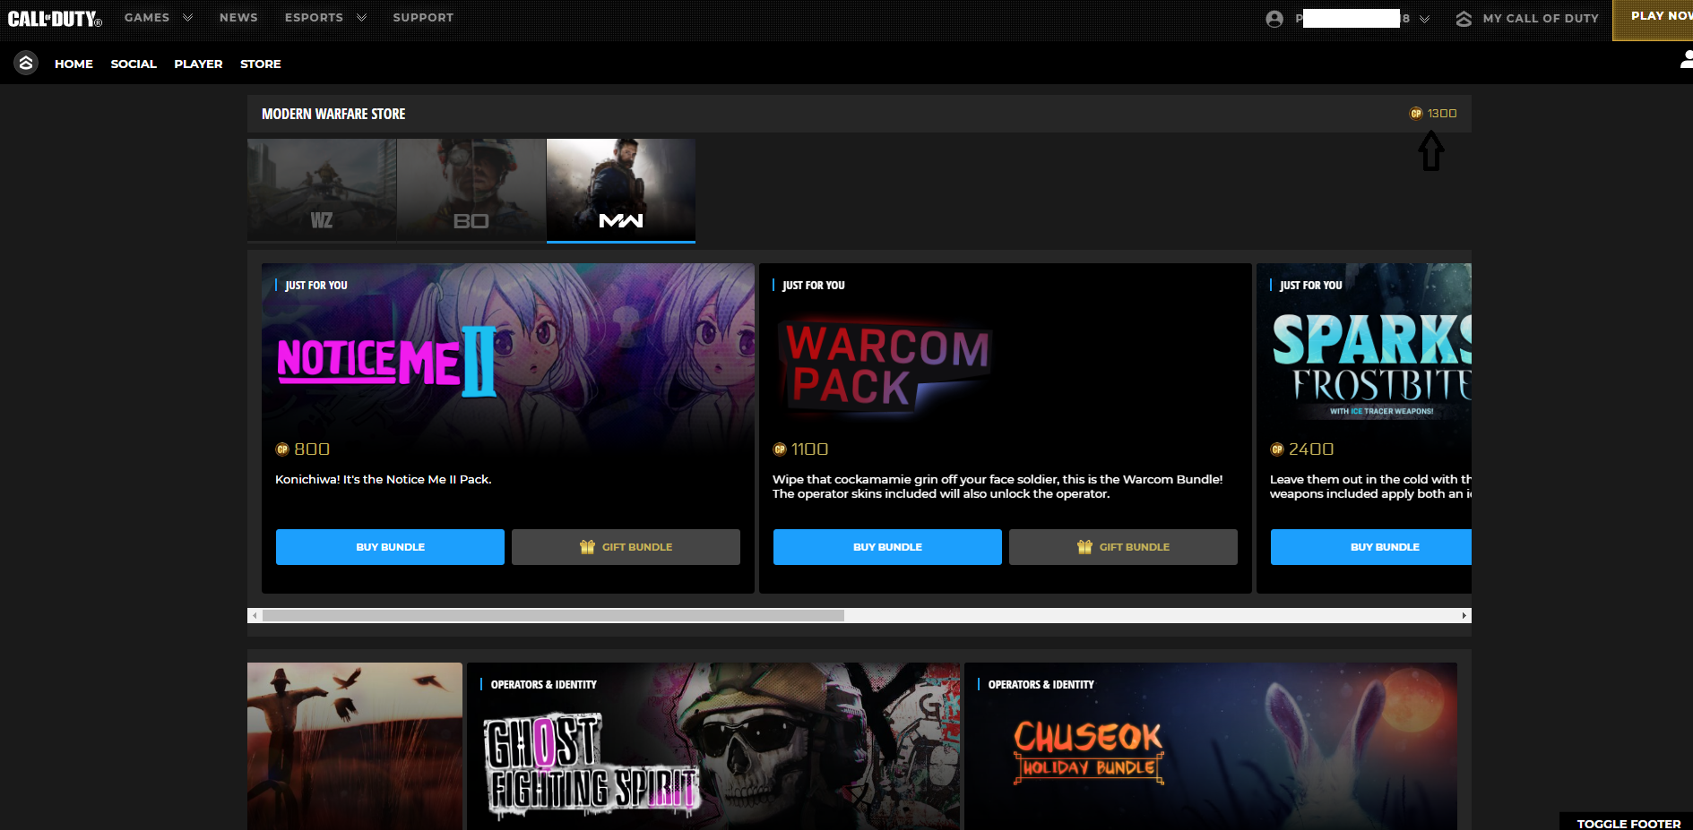Screen dimensions: 1693x830
Task: Click the gift icon on Notice Me Gift Bundle
Action: [x=587, y=547]
